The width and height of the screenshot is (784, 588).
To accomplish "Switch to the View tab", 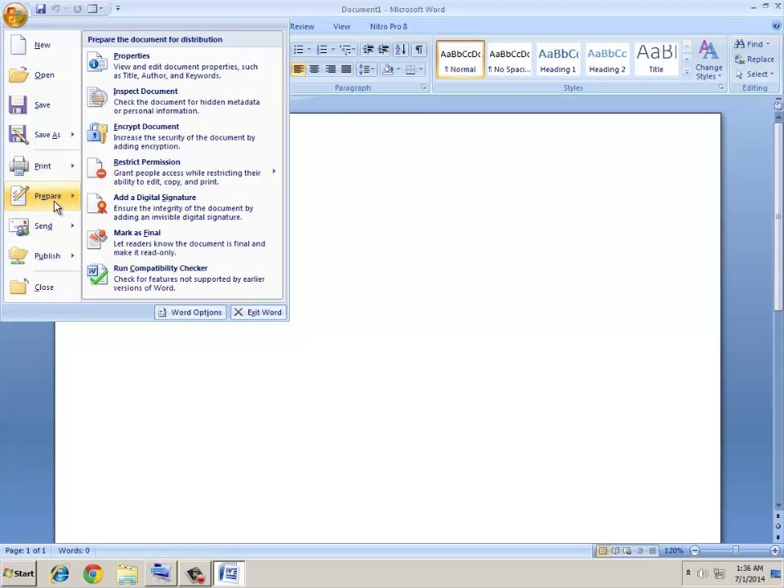I will click(341, 26).
